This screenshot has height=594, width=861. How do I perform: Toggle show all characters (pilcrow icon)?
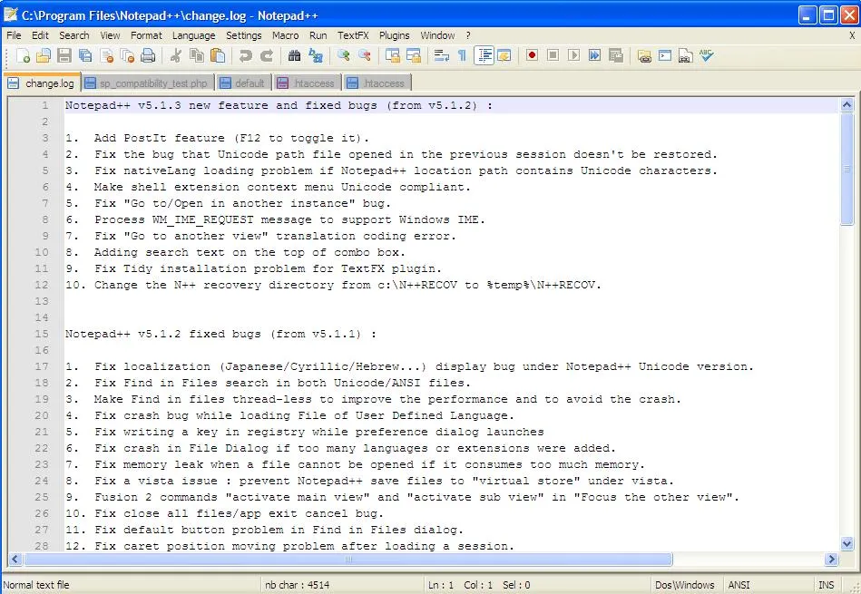(x=463, y=55)
